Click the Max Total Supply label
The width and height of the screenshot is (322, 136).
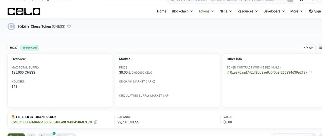25,67
